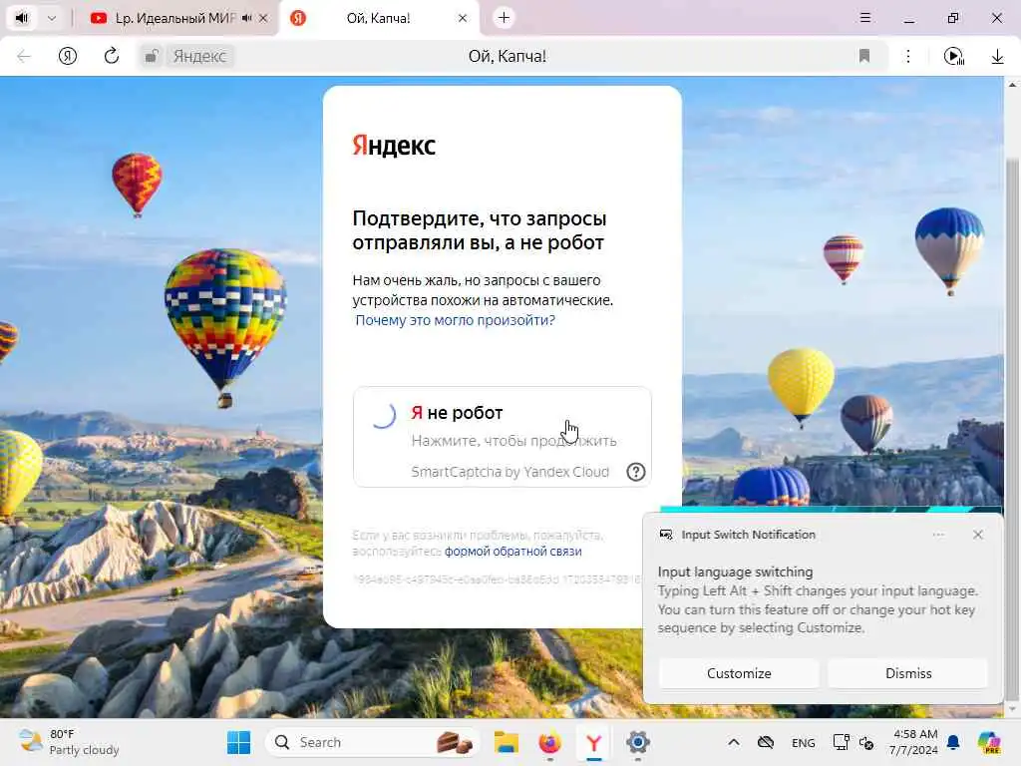Expand the tab list dropdown arrow
The height and width of the screenshot is (766, 1021).
[x=52, y=18]
